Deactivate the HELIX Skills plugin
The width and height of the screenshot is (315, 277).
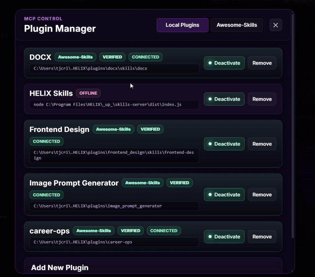[224, 99]
